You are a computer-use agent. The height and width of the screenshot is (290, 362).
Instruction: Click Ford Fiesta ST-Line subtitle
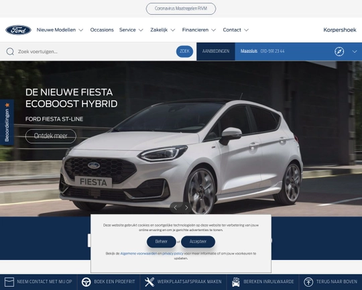click(54, 119)
